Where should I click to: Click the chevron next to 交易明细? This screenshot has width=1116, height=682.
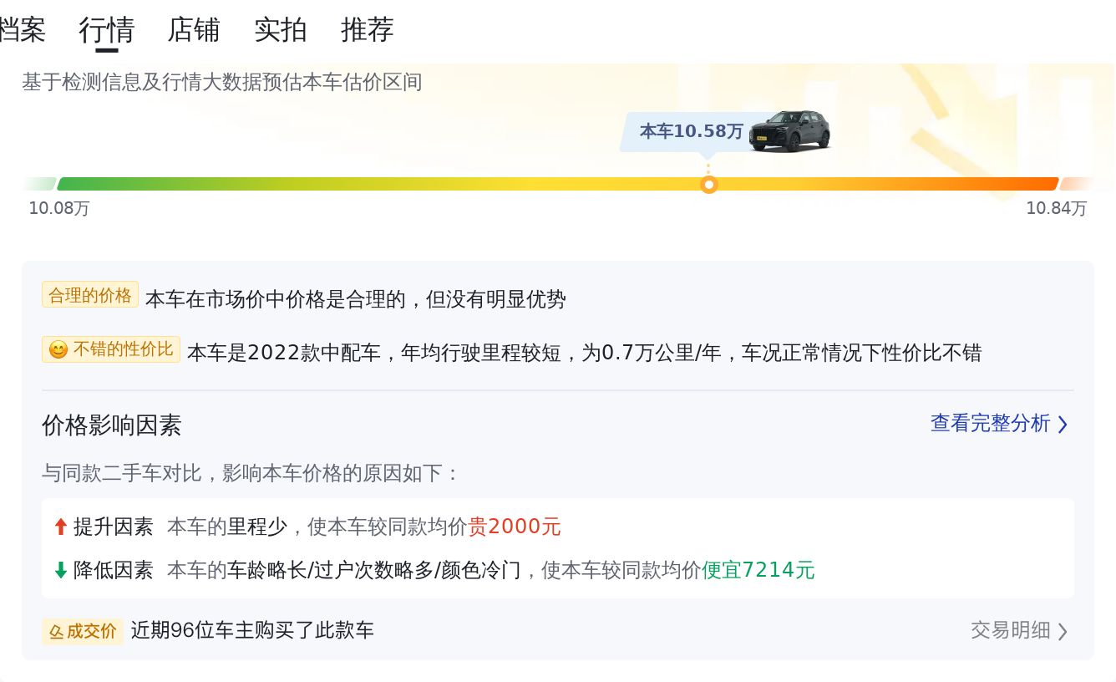[x=1063, y=631]
